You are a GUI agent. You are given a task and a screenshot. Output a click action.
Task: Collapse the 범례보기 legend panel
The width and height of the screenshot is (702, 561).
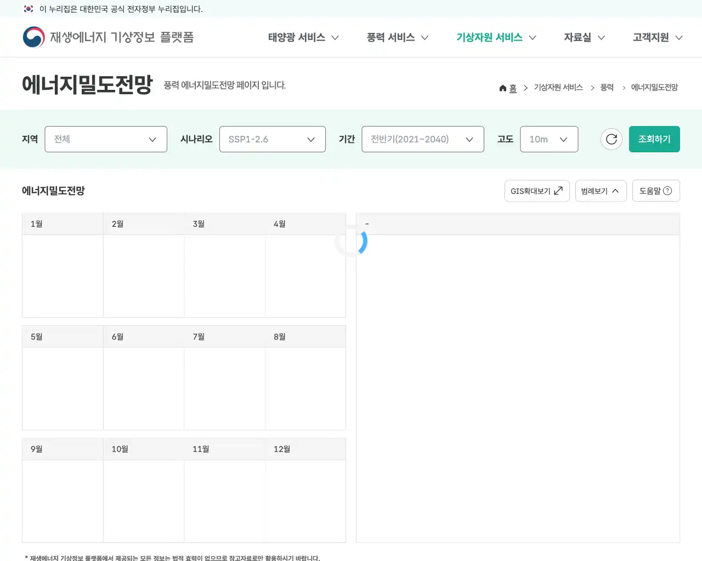tap(601, 191)
